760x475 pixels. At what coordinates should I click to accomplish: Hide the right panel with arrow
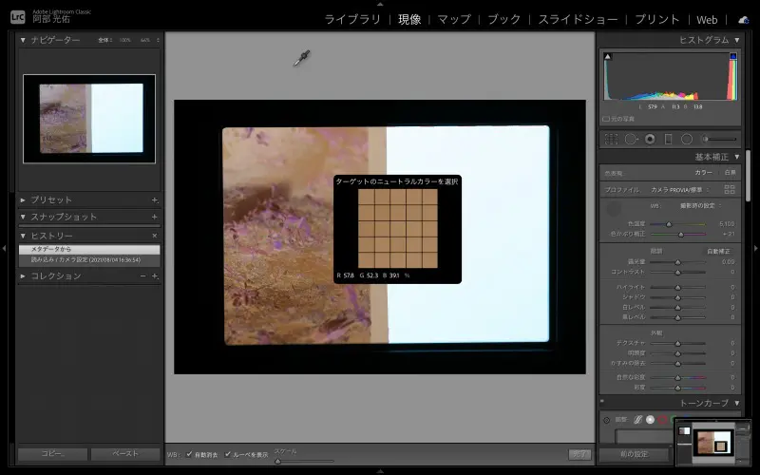click(755, 248)
